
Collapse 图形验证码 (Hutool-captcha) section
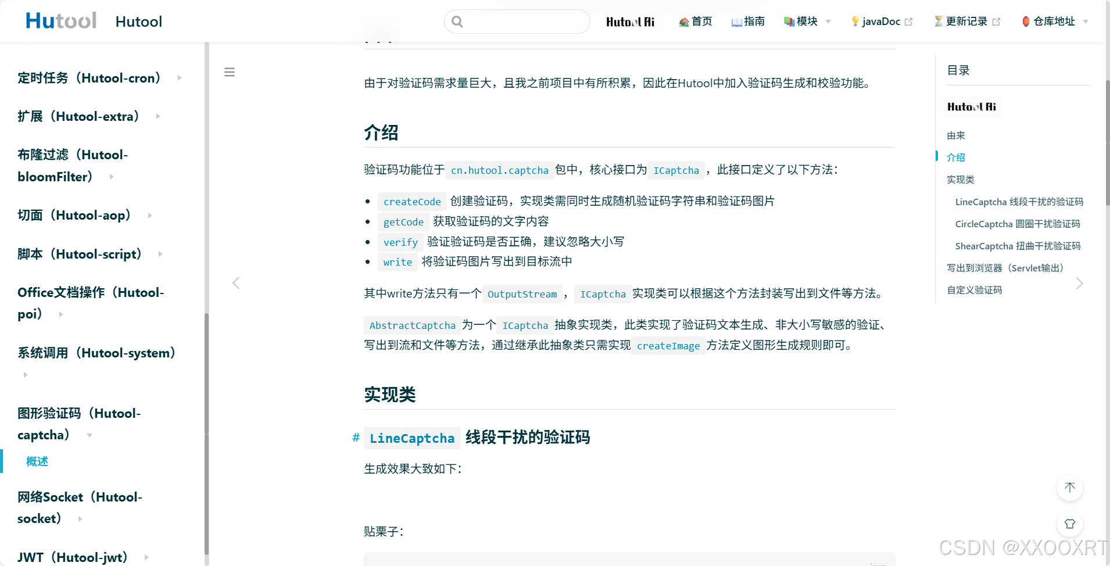coord(79,424)
